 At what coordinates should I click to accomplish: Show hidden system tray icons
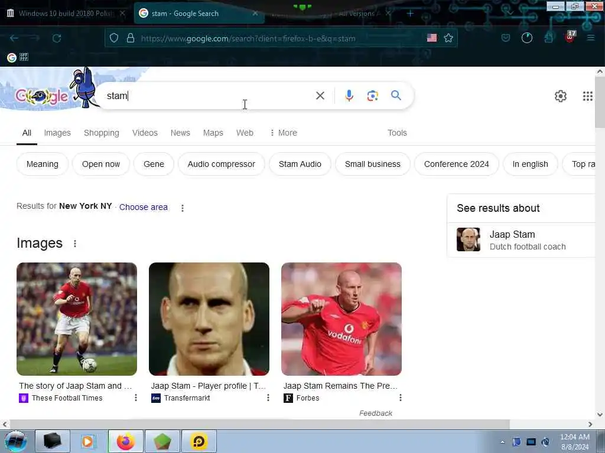click(x=502, y=442)
